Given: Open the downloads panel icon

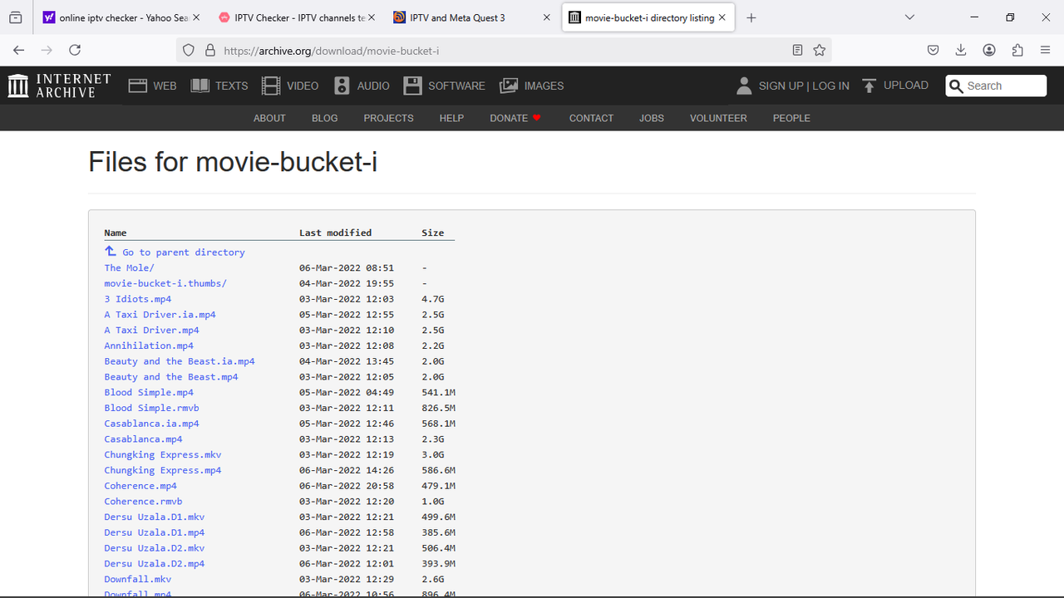Looking at the screenshot, I should (961, 50).
